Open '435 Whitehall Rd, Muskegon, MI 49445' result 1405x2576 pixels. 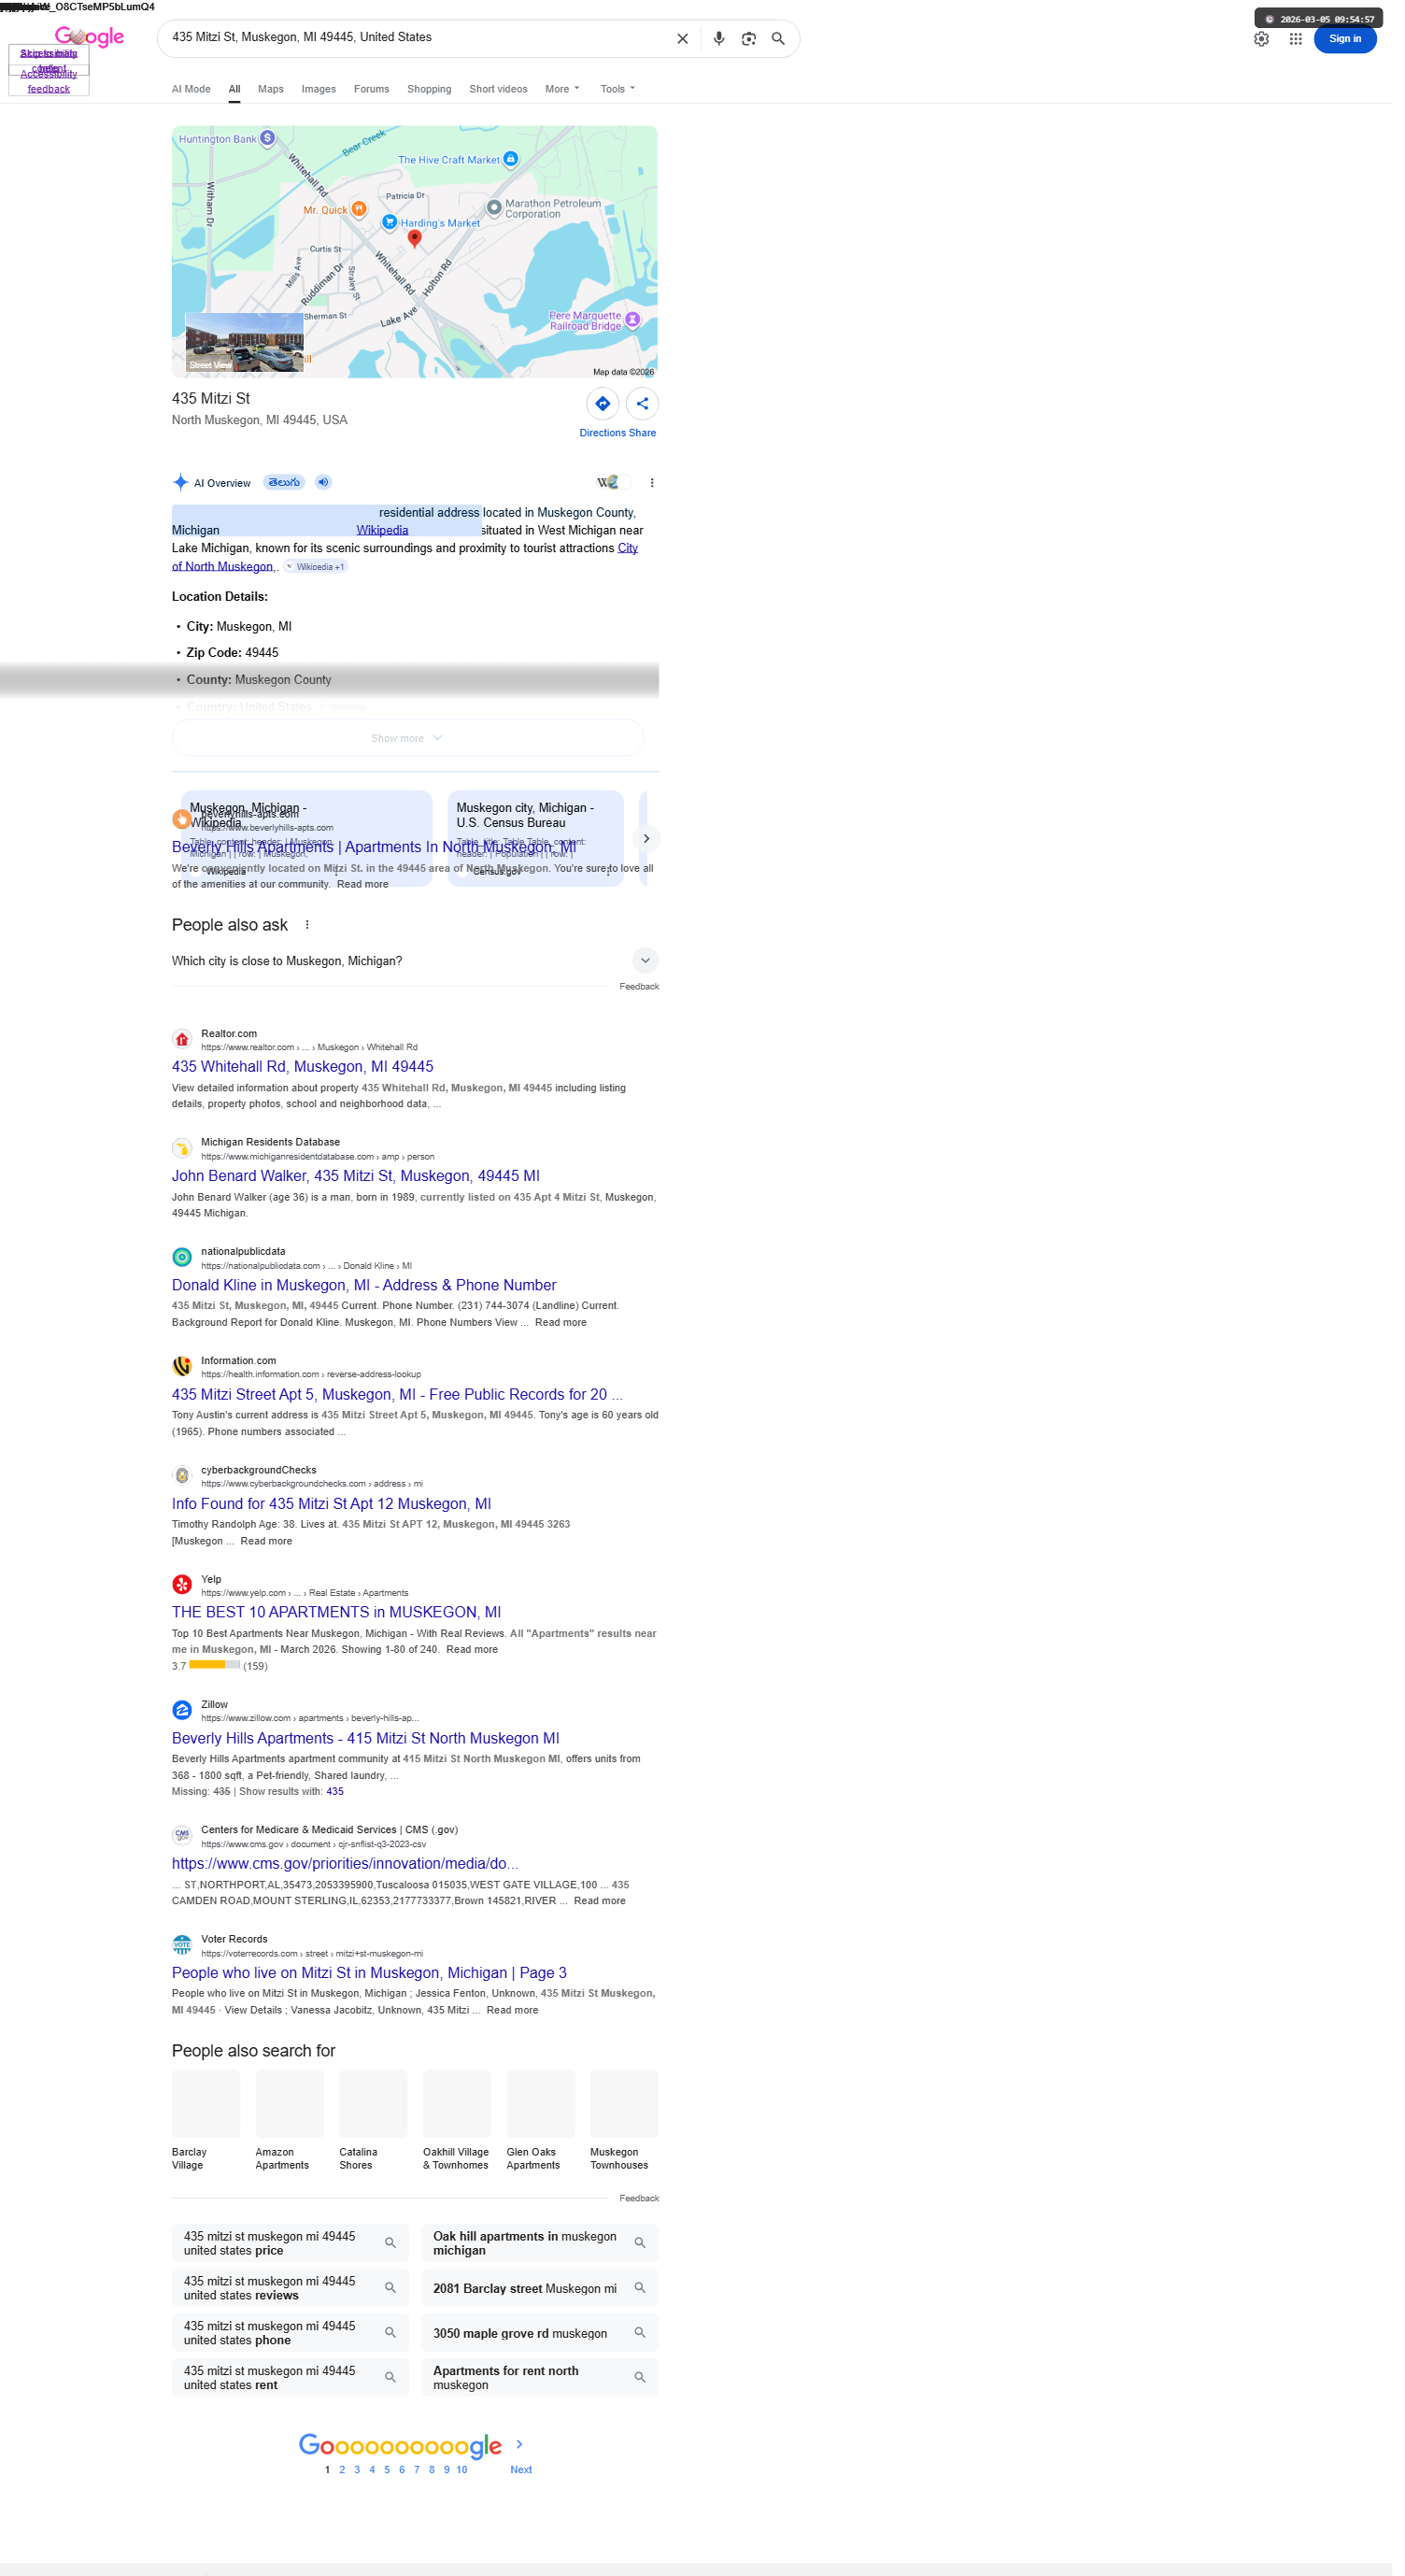click(x=303, y=1067)
